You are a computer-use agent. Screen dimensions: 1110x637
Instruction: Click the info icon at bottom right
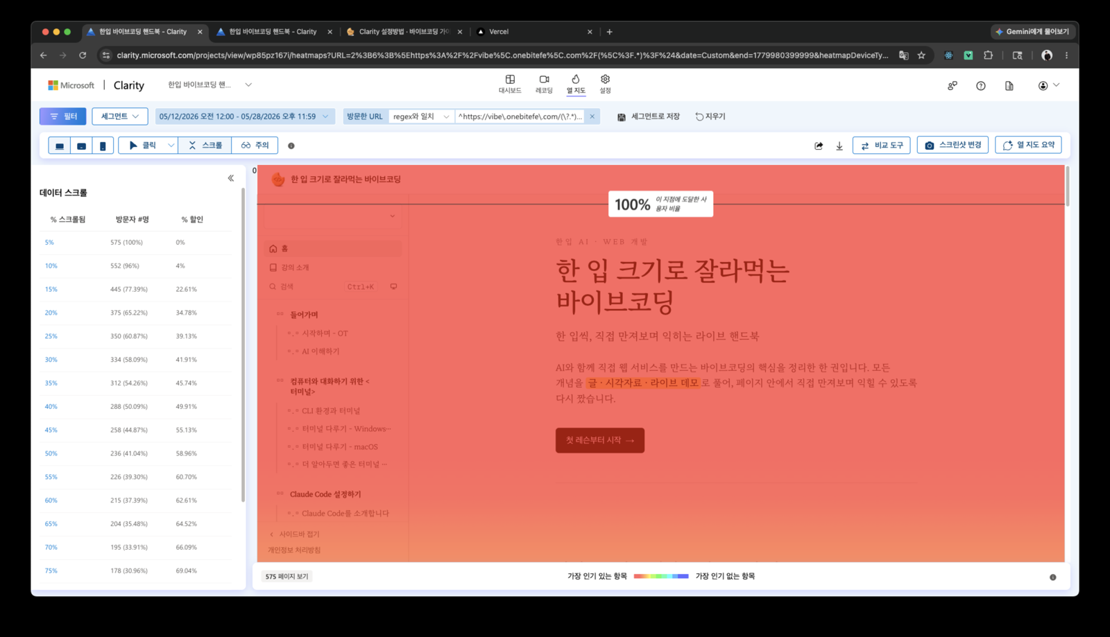click(x=1053, y=577)
